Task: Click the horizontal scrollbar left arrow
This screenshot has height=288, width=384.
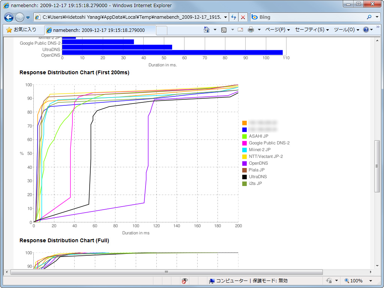Action: [x=7, y=272]
